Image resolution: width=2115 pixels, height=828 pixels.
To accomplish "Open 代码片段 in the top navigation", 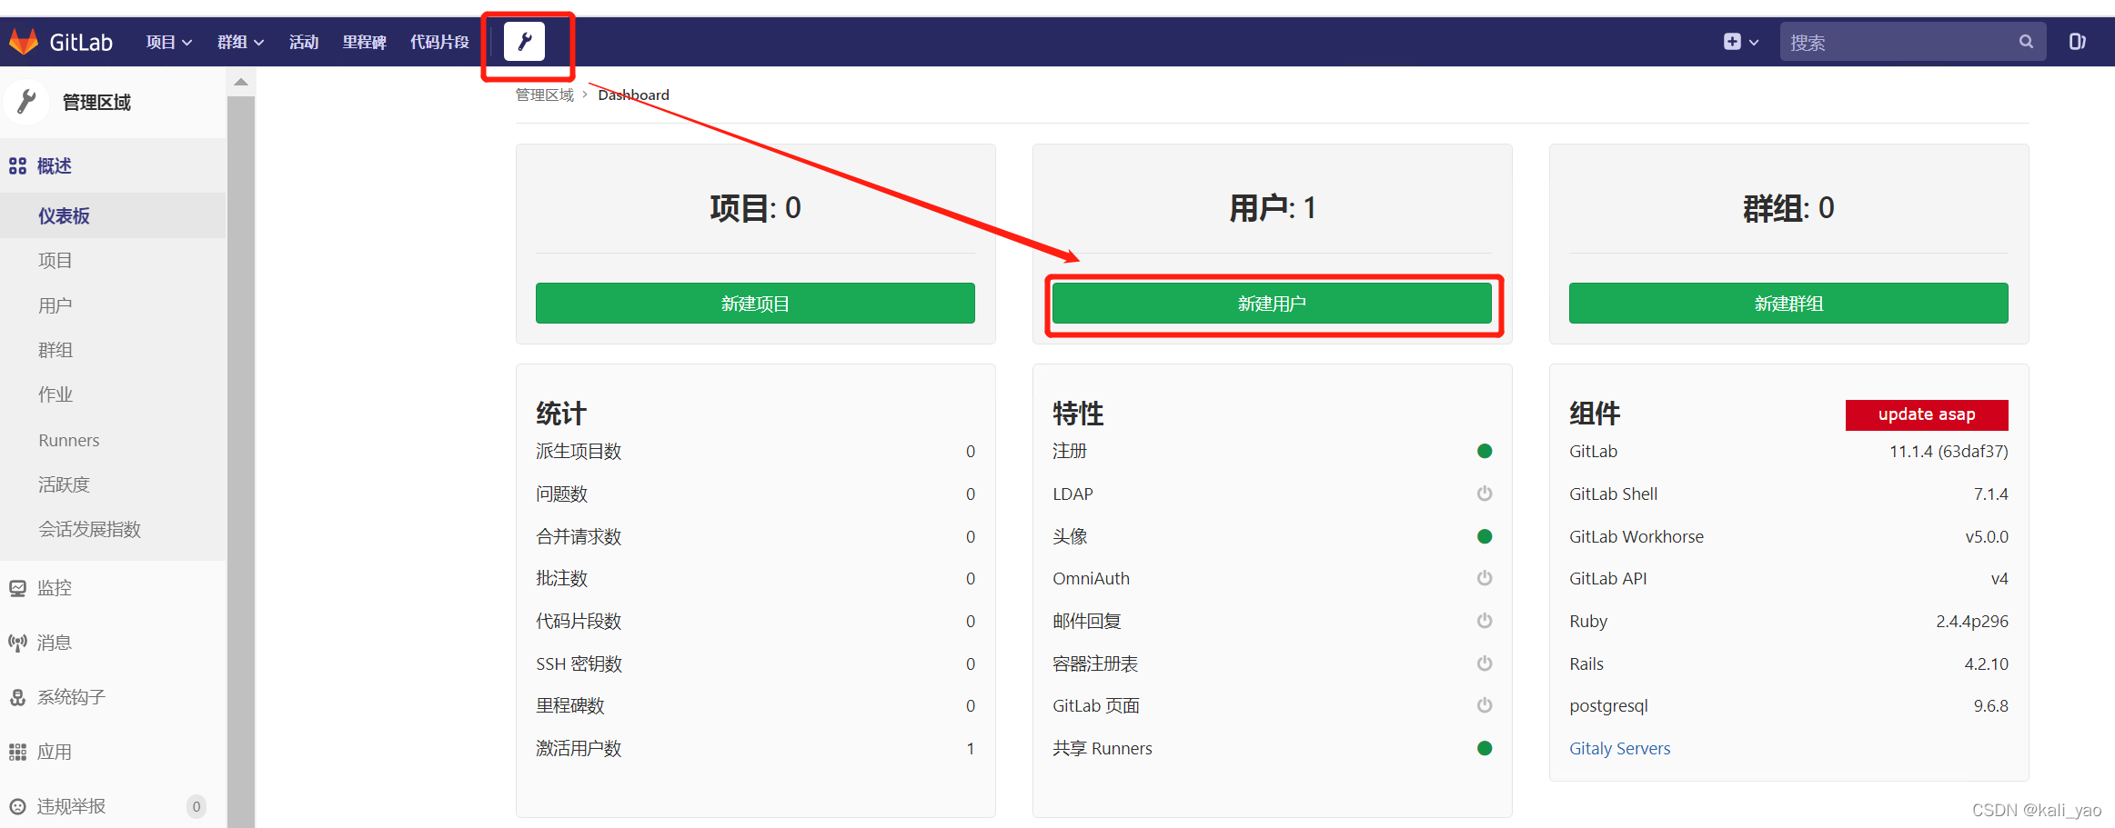I will tap(439, 42).
